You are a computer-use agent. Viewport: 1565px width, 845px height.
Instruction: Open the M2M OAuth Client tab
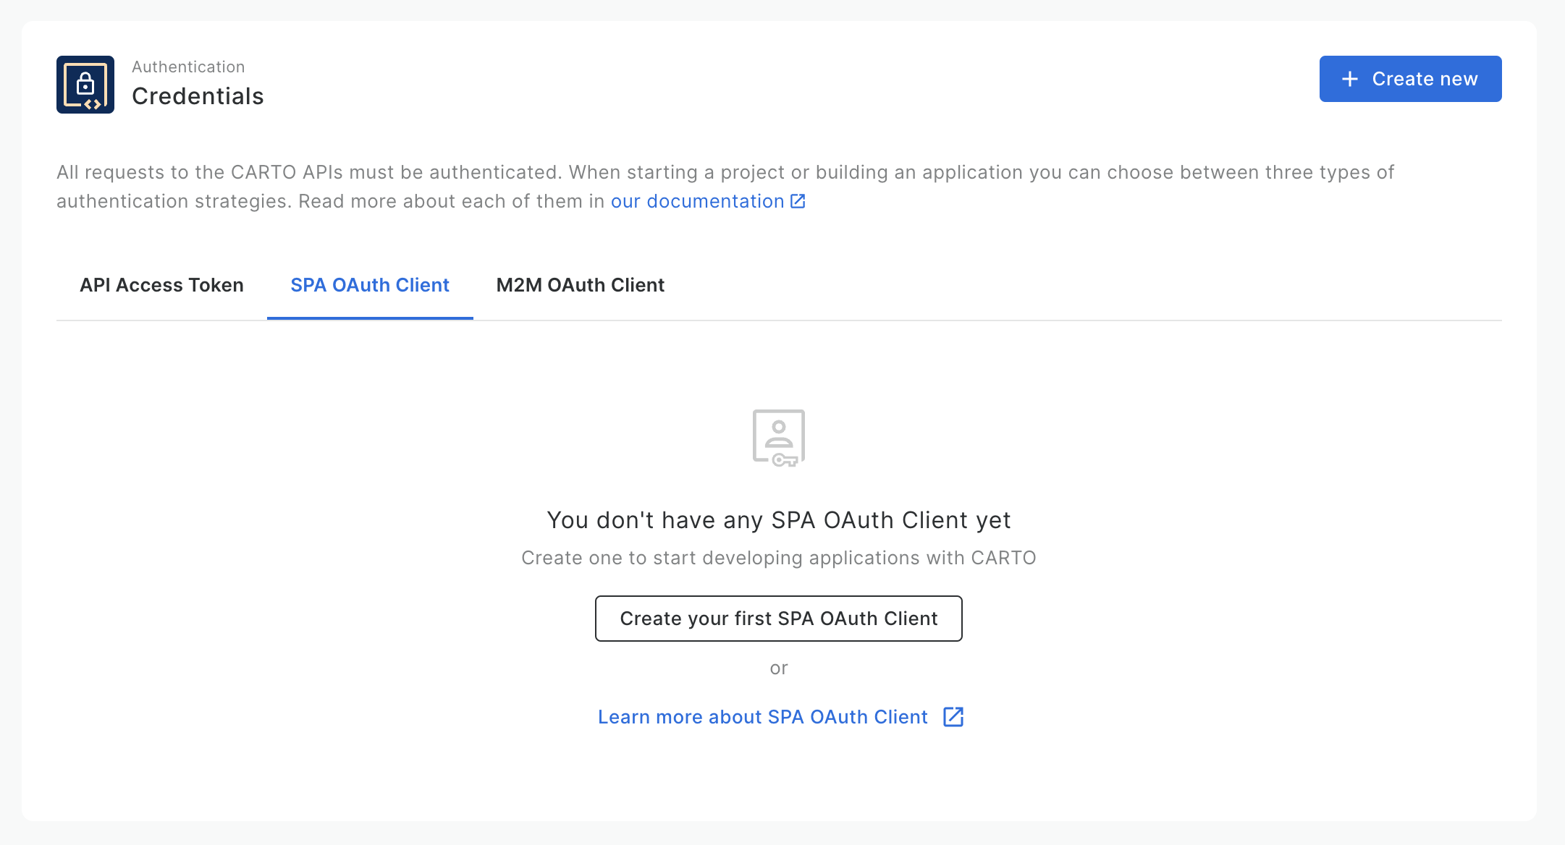click(x=580, y=285)
